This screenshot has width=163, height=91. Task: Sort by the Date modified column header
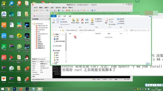coord(98,34)
